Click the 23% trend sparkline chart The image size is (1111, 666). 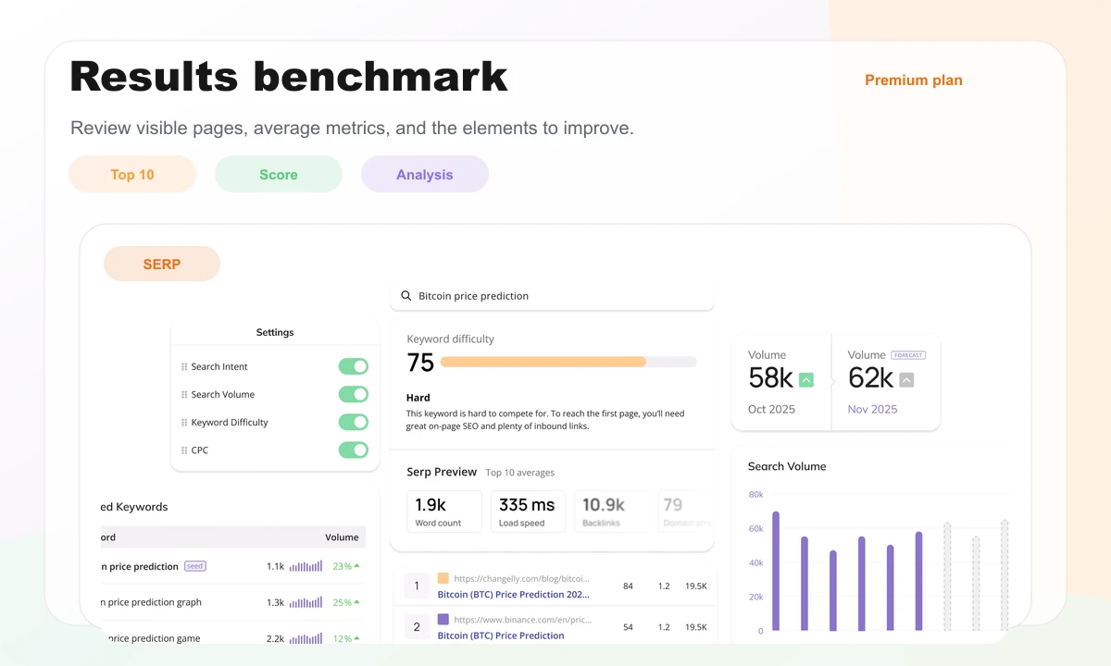[x=306, y=566]
